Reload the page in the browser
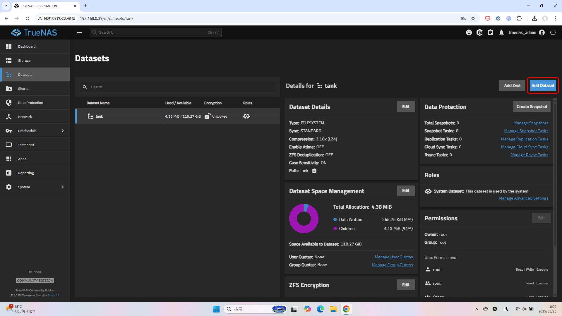This screenshot has width=562, height=316. [x=28, y=18]
